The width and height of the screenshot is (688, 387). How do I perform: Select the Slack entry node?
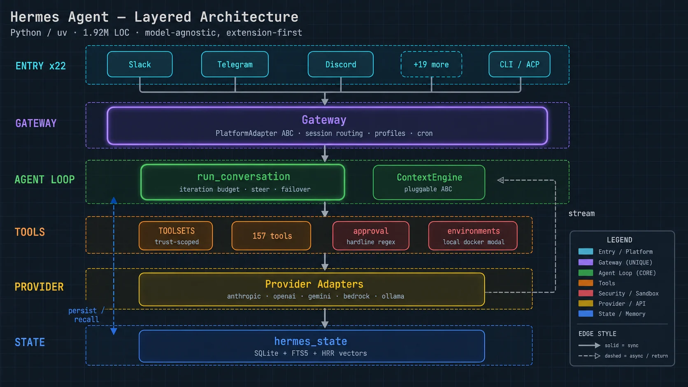[x=140, y=64]
